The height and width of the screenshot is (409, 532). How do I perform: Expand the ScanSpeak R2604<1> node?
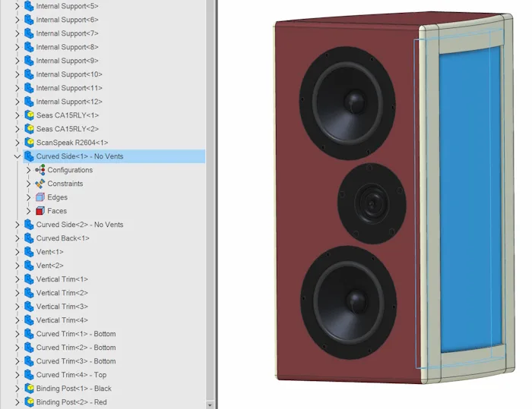(x=17, y=143)
